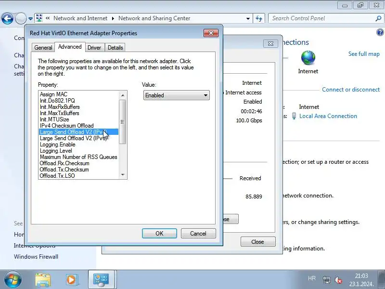Screen dimensions: 385x289
Task: Switch to the General tab
Action: tap(43, 47)
